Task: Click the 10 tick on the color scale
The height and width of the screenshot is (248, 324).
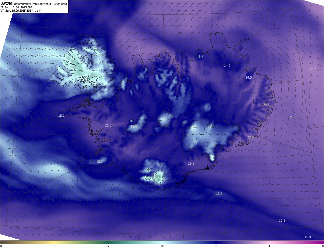Action: coord(162,246)
